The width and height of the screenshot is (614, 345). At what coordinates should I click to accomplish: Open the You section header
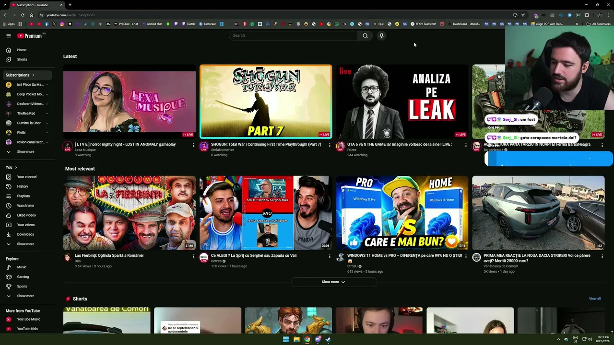12,167
